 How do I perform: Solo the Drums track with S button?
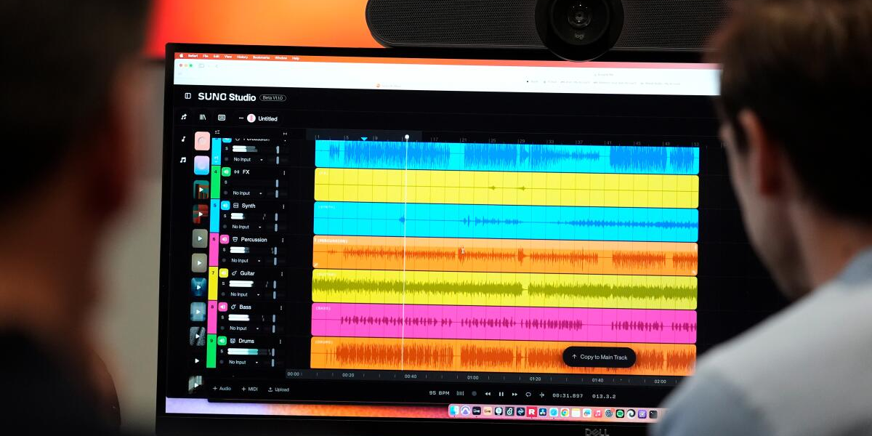pos(222,351)
